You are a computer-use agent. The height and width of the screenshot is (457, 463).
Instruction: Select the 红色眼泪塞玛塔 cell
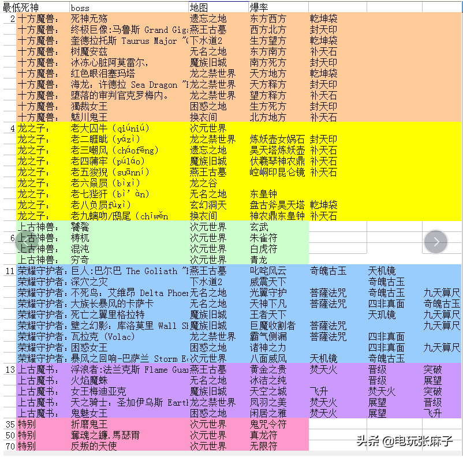coord(103,73)
